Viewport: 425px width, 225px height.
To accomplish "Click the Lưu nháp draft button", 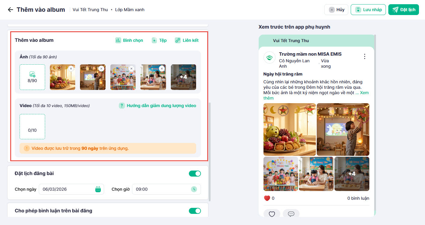I will pyautogui.click(x=368, y=10).
